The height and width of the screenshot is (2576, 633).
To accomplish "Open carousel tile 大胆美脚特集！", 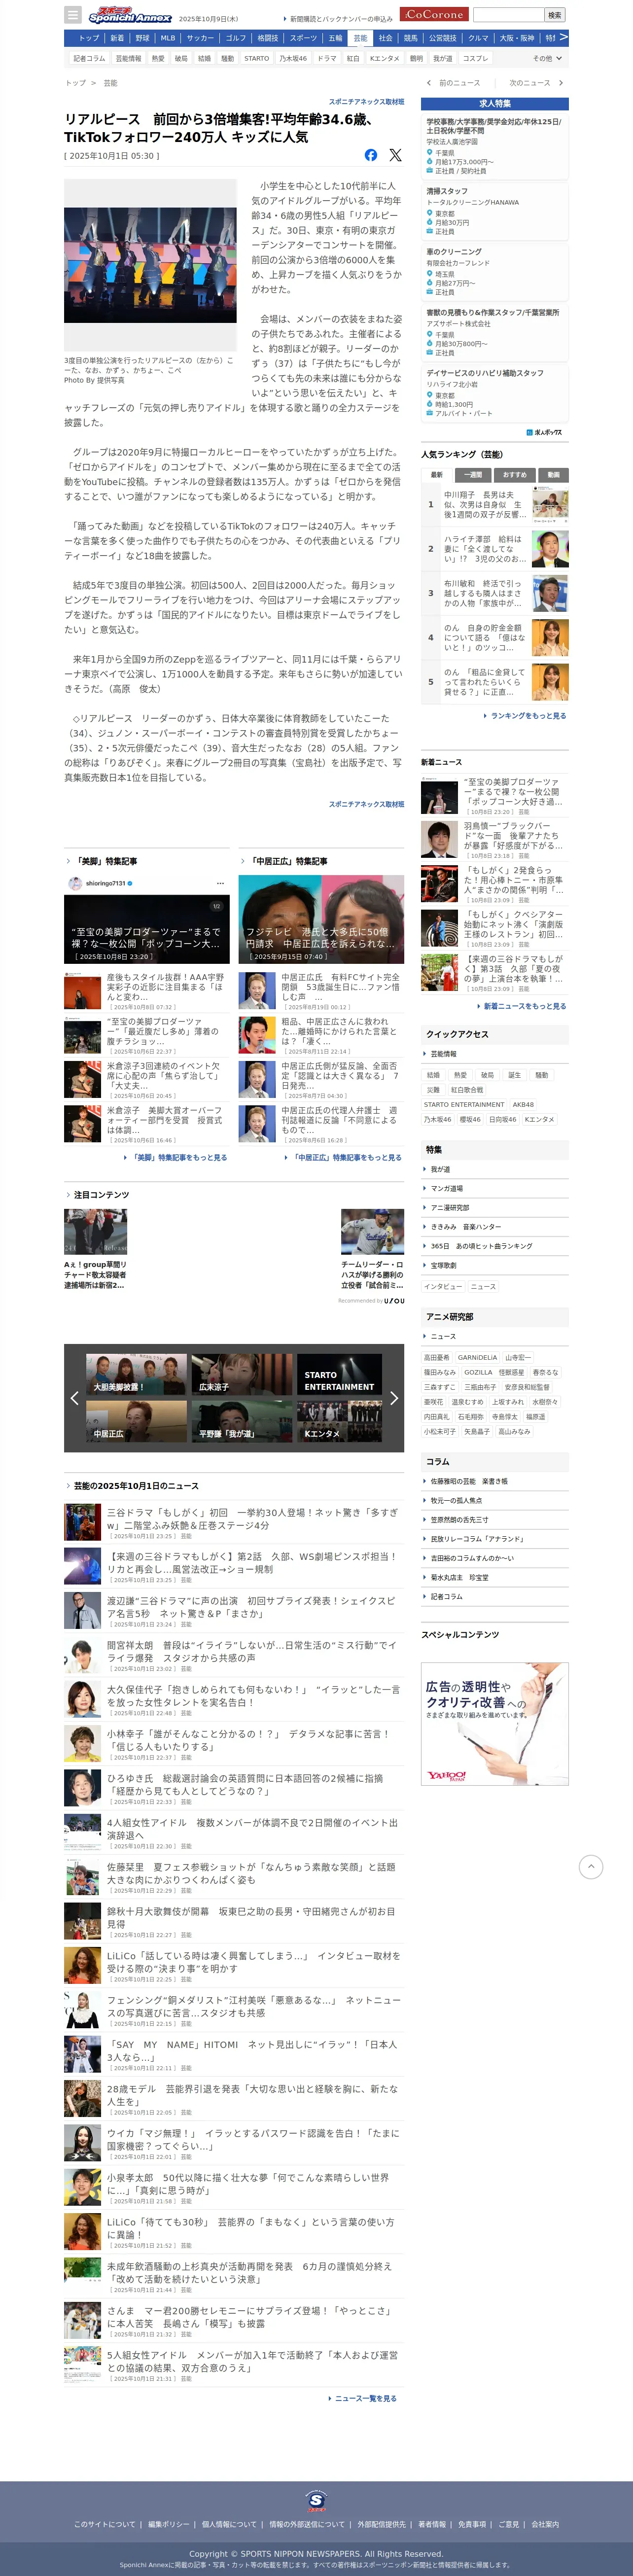I will coord(136,1375).
